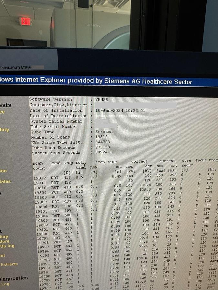Click the Internet Explorer window title bar
Viewport: 218px width, 290px height.
(x=97, y=81)
